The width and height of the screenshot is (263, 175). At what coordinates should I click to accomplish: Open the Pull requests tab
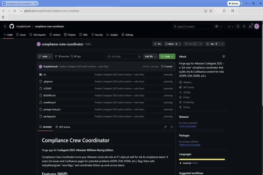[x=38, y=35]
